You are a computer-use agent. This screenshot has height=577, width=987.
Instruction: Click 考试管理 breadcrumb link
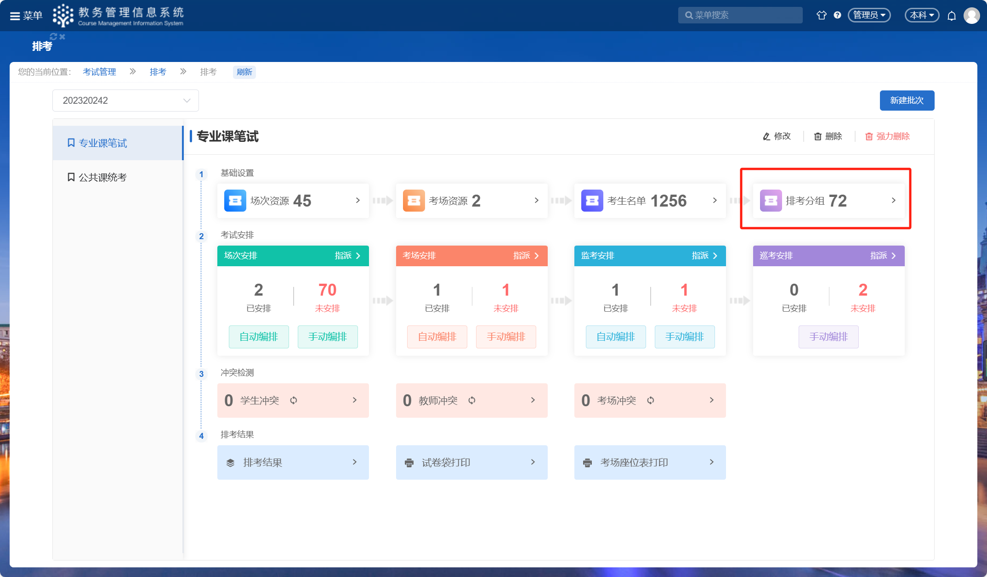[99, 72]
